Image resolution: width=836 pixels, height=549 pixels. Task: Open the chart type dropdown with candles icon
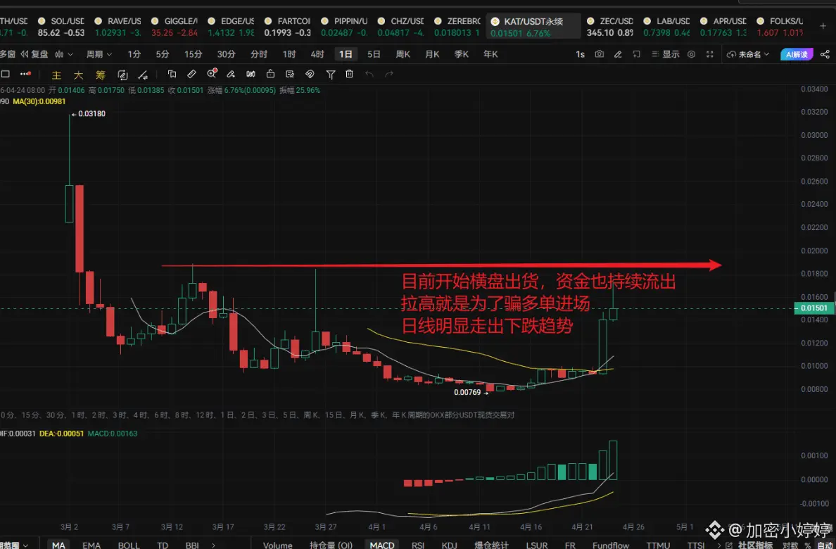64,54
